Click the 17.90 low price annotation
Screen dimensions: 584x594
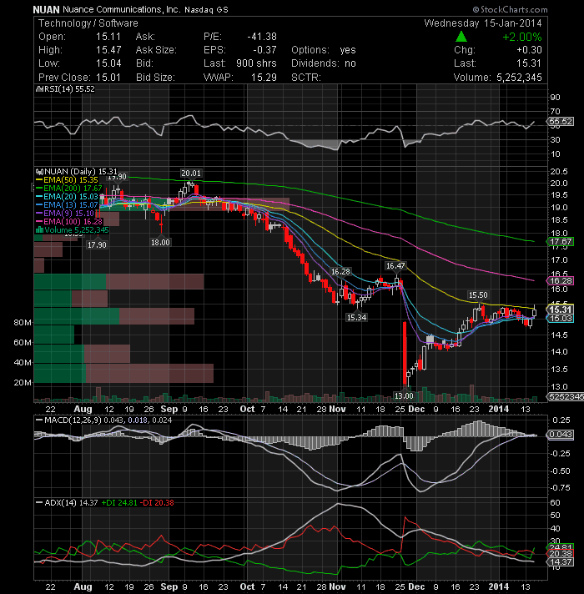click(x=97, y=245)
